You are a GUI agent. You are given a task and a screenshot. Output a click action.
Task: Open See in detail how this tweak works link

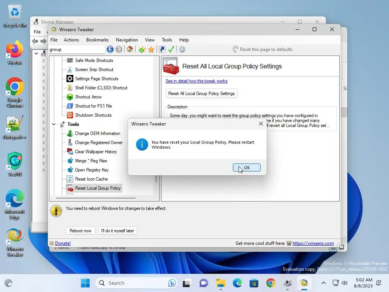coord(196,81)
